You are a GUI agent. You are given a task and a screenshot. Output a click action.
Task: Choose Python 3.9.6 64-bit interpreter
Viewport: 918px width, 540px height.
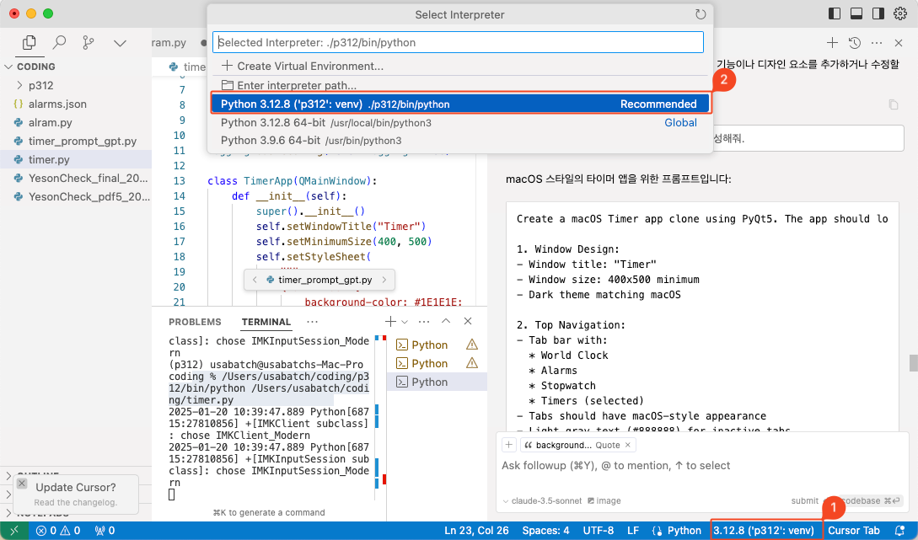459,141
